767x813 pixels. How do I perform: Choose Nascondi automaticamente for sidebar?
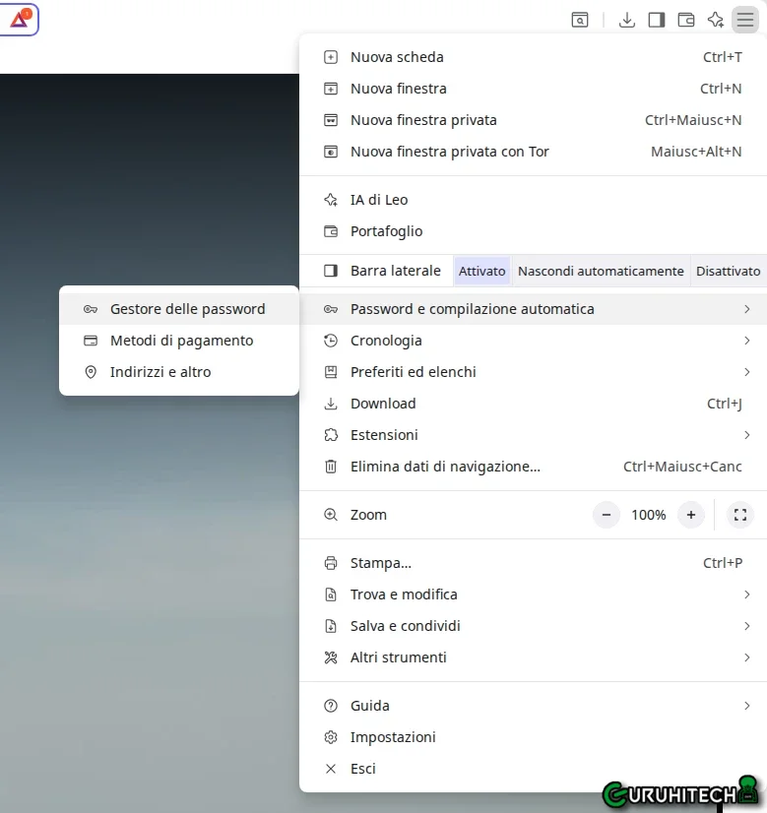(x=601, y=271)
